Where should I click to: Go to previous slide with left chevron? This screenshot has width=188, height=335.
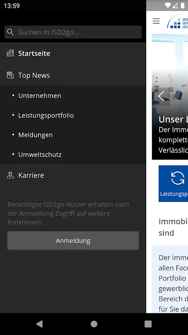(161, 96)
